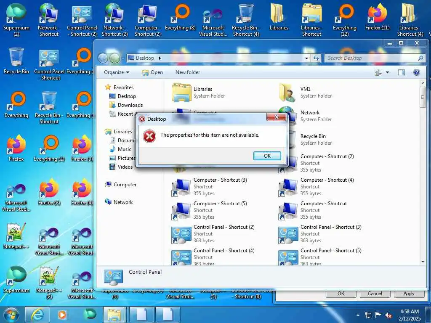Viewport: 431px width, 323px height.
Task: Click Firefox (2) desktop icon
Action: tap(49, 192)
